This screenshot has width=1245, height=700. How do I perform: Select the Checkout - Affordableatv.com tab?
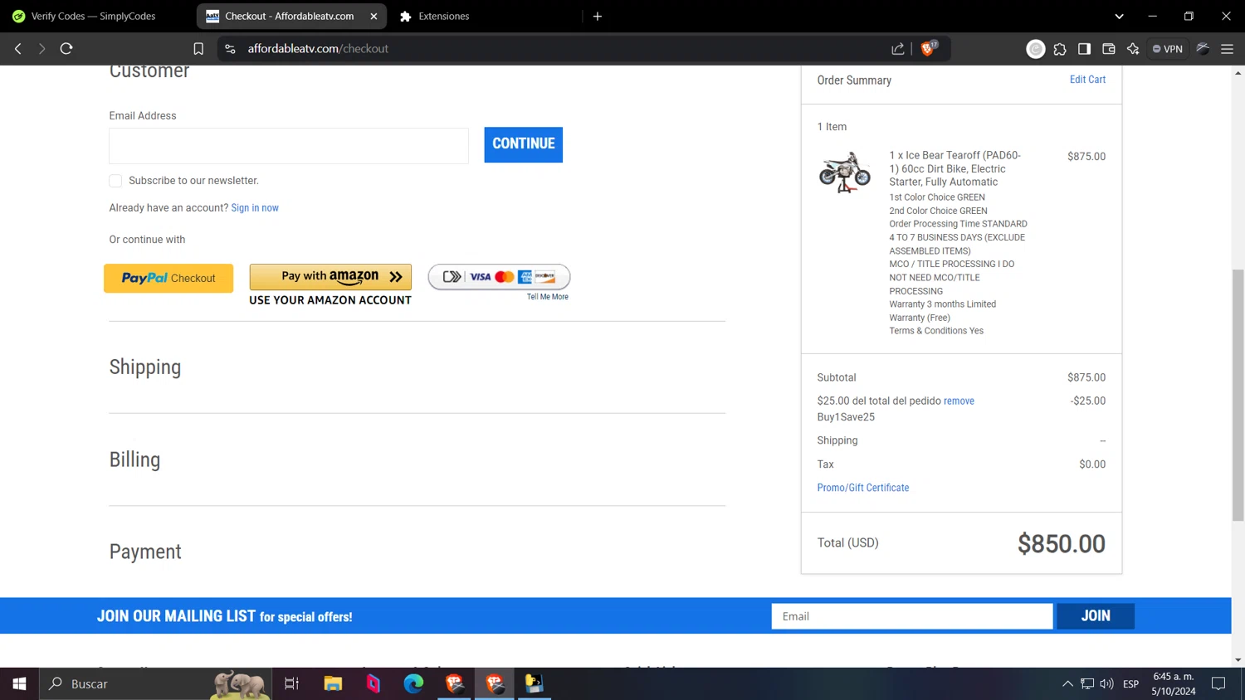290,16
